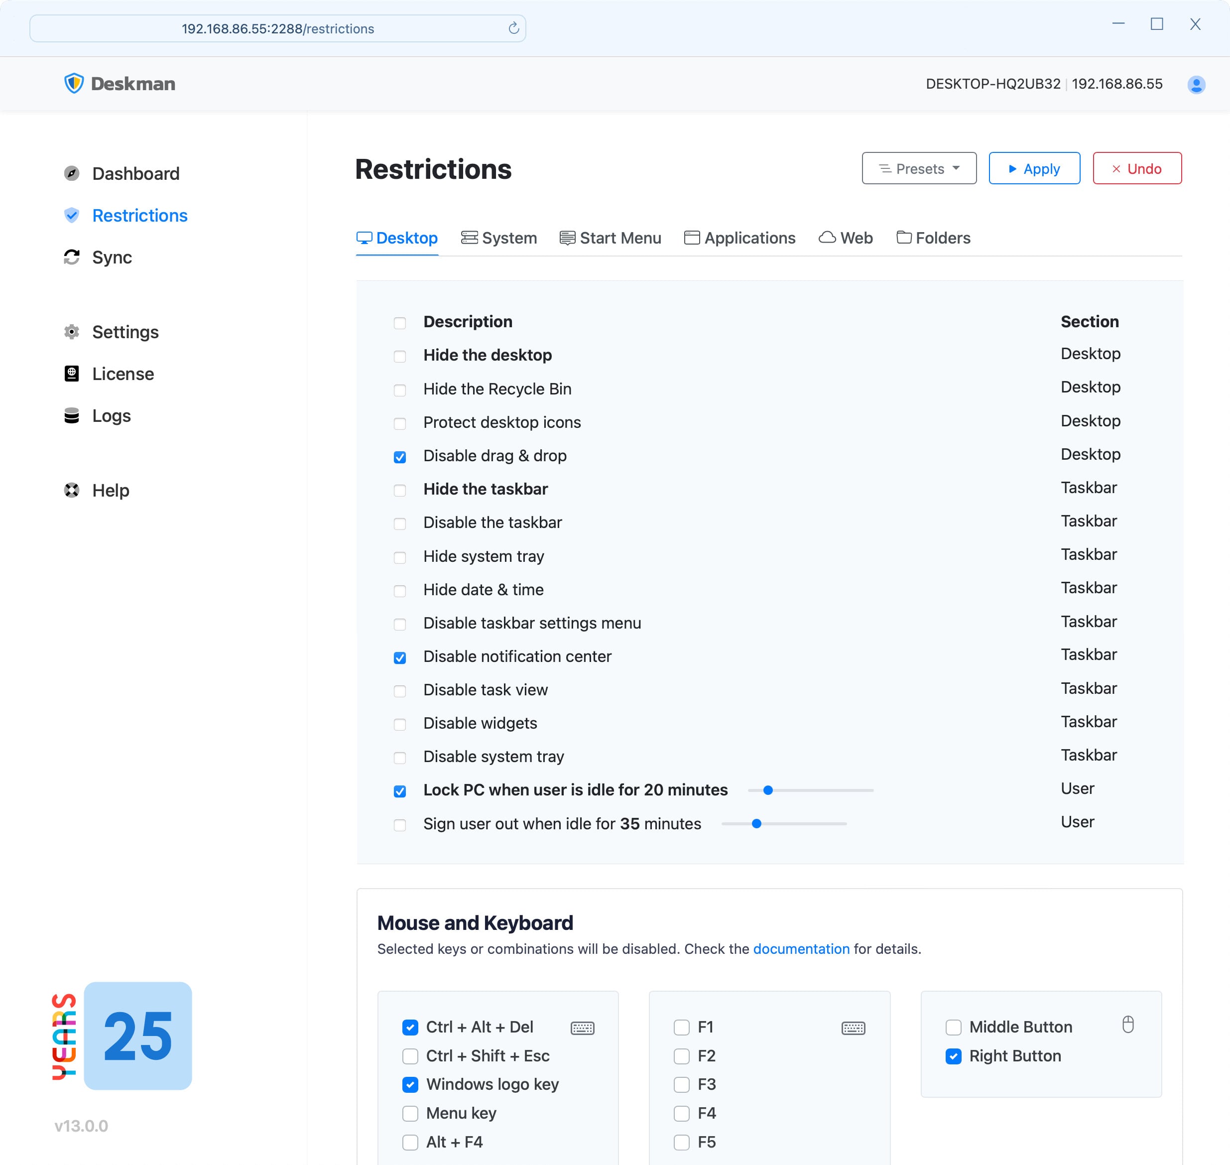Switch to the Start Menu tab
The image size is (1230, 1165).
coord(611,238)
